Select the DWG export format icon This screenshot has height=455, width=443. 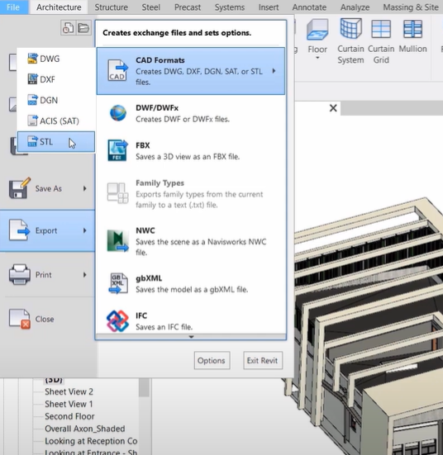click(x=32, y=59)
